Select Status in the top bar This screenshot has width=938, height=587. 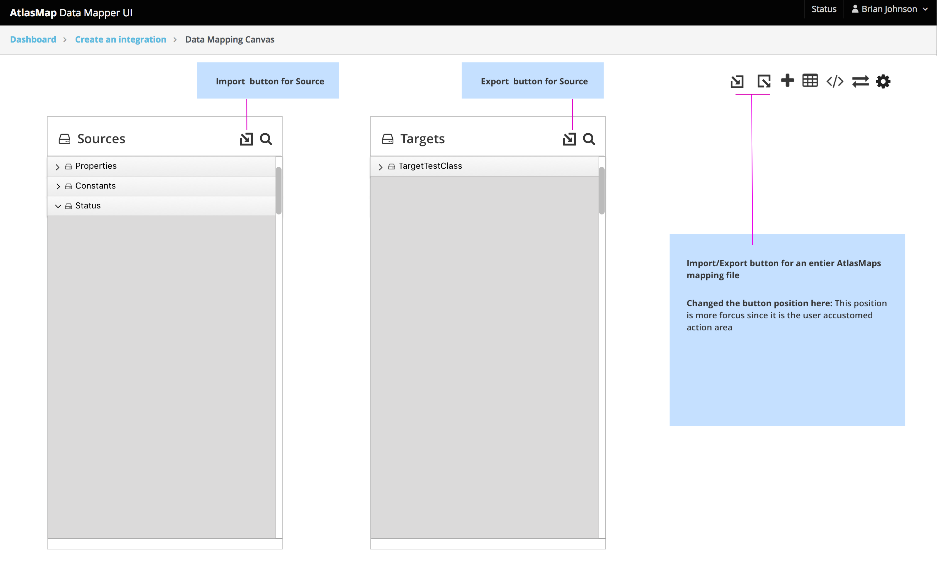[823, 9]
